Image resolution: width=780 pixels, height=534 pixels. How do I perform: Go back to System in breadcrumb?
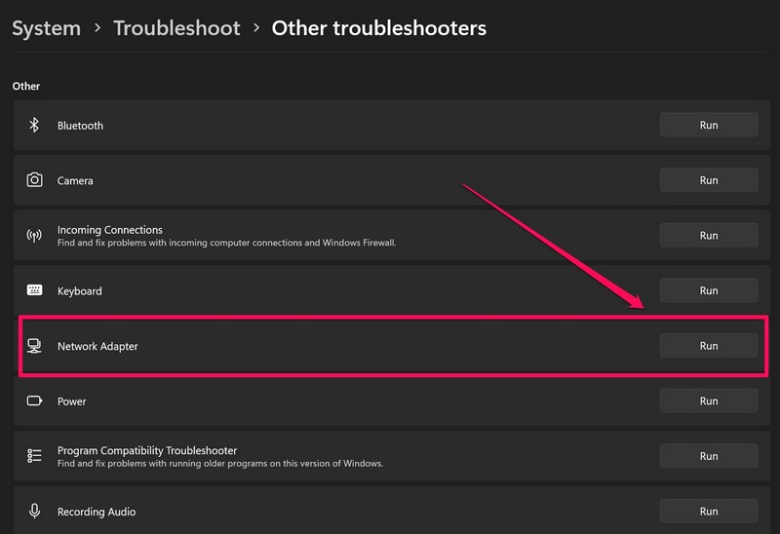[46, 27]
